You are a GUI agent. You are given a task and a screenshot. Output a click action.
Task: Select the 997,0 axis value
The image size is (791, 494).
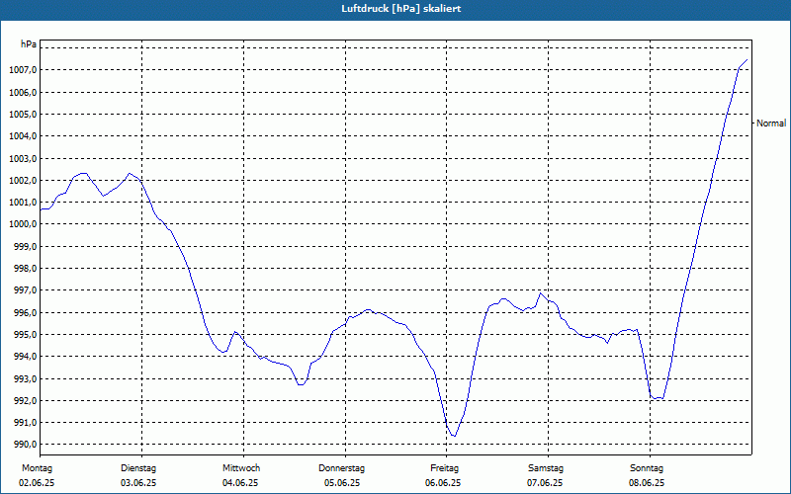25,290
